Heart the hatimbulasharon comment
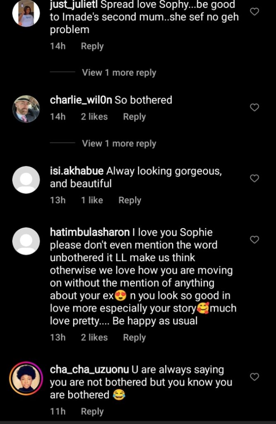Screen dimensions: 276x424 point(255,240)
